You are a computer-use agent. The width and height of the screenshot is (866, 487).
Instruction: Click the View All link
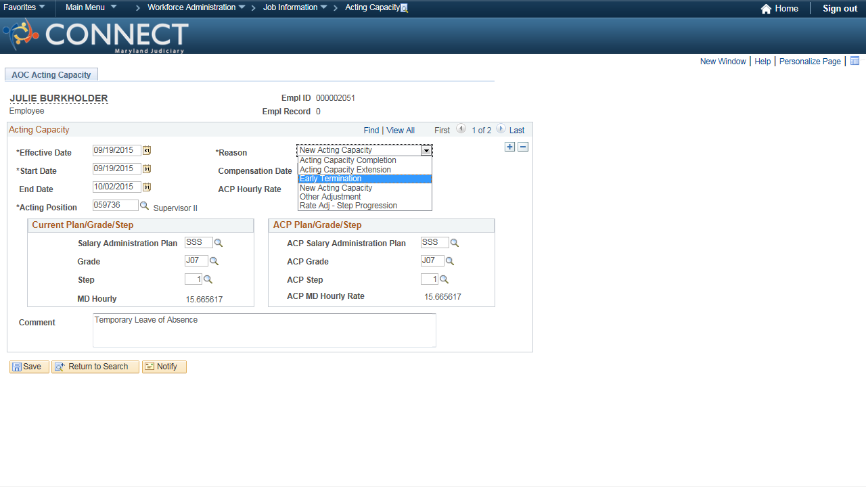coord(401,131)
